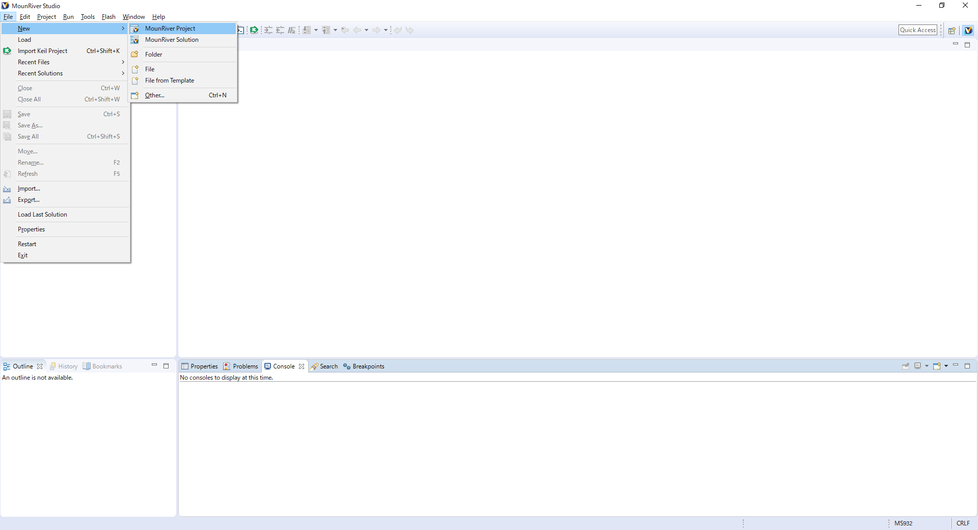Minimize the Outline panel
Image resolution: width=978 pixels, height=530 pixels.
[x=154, y=365]
